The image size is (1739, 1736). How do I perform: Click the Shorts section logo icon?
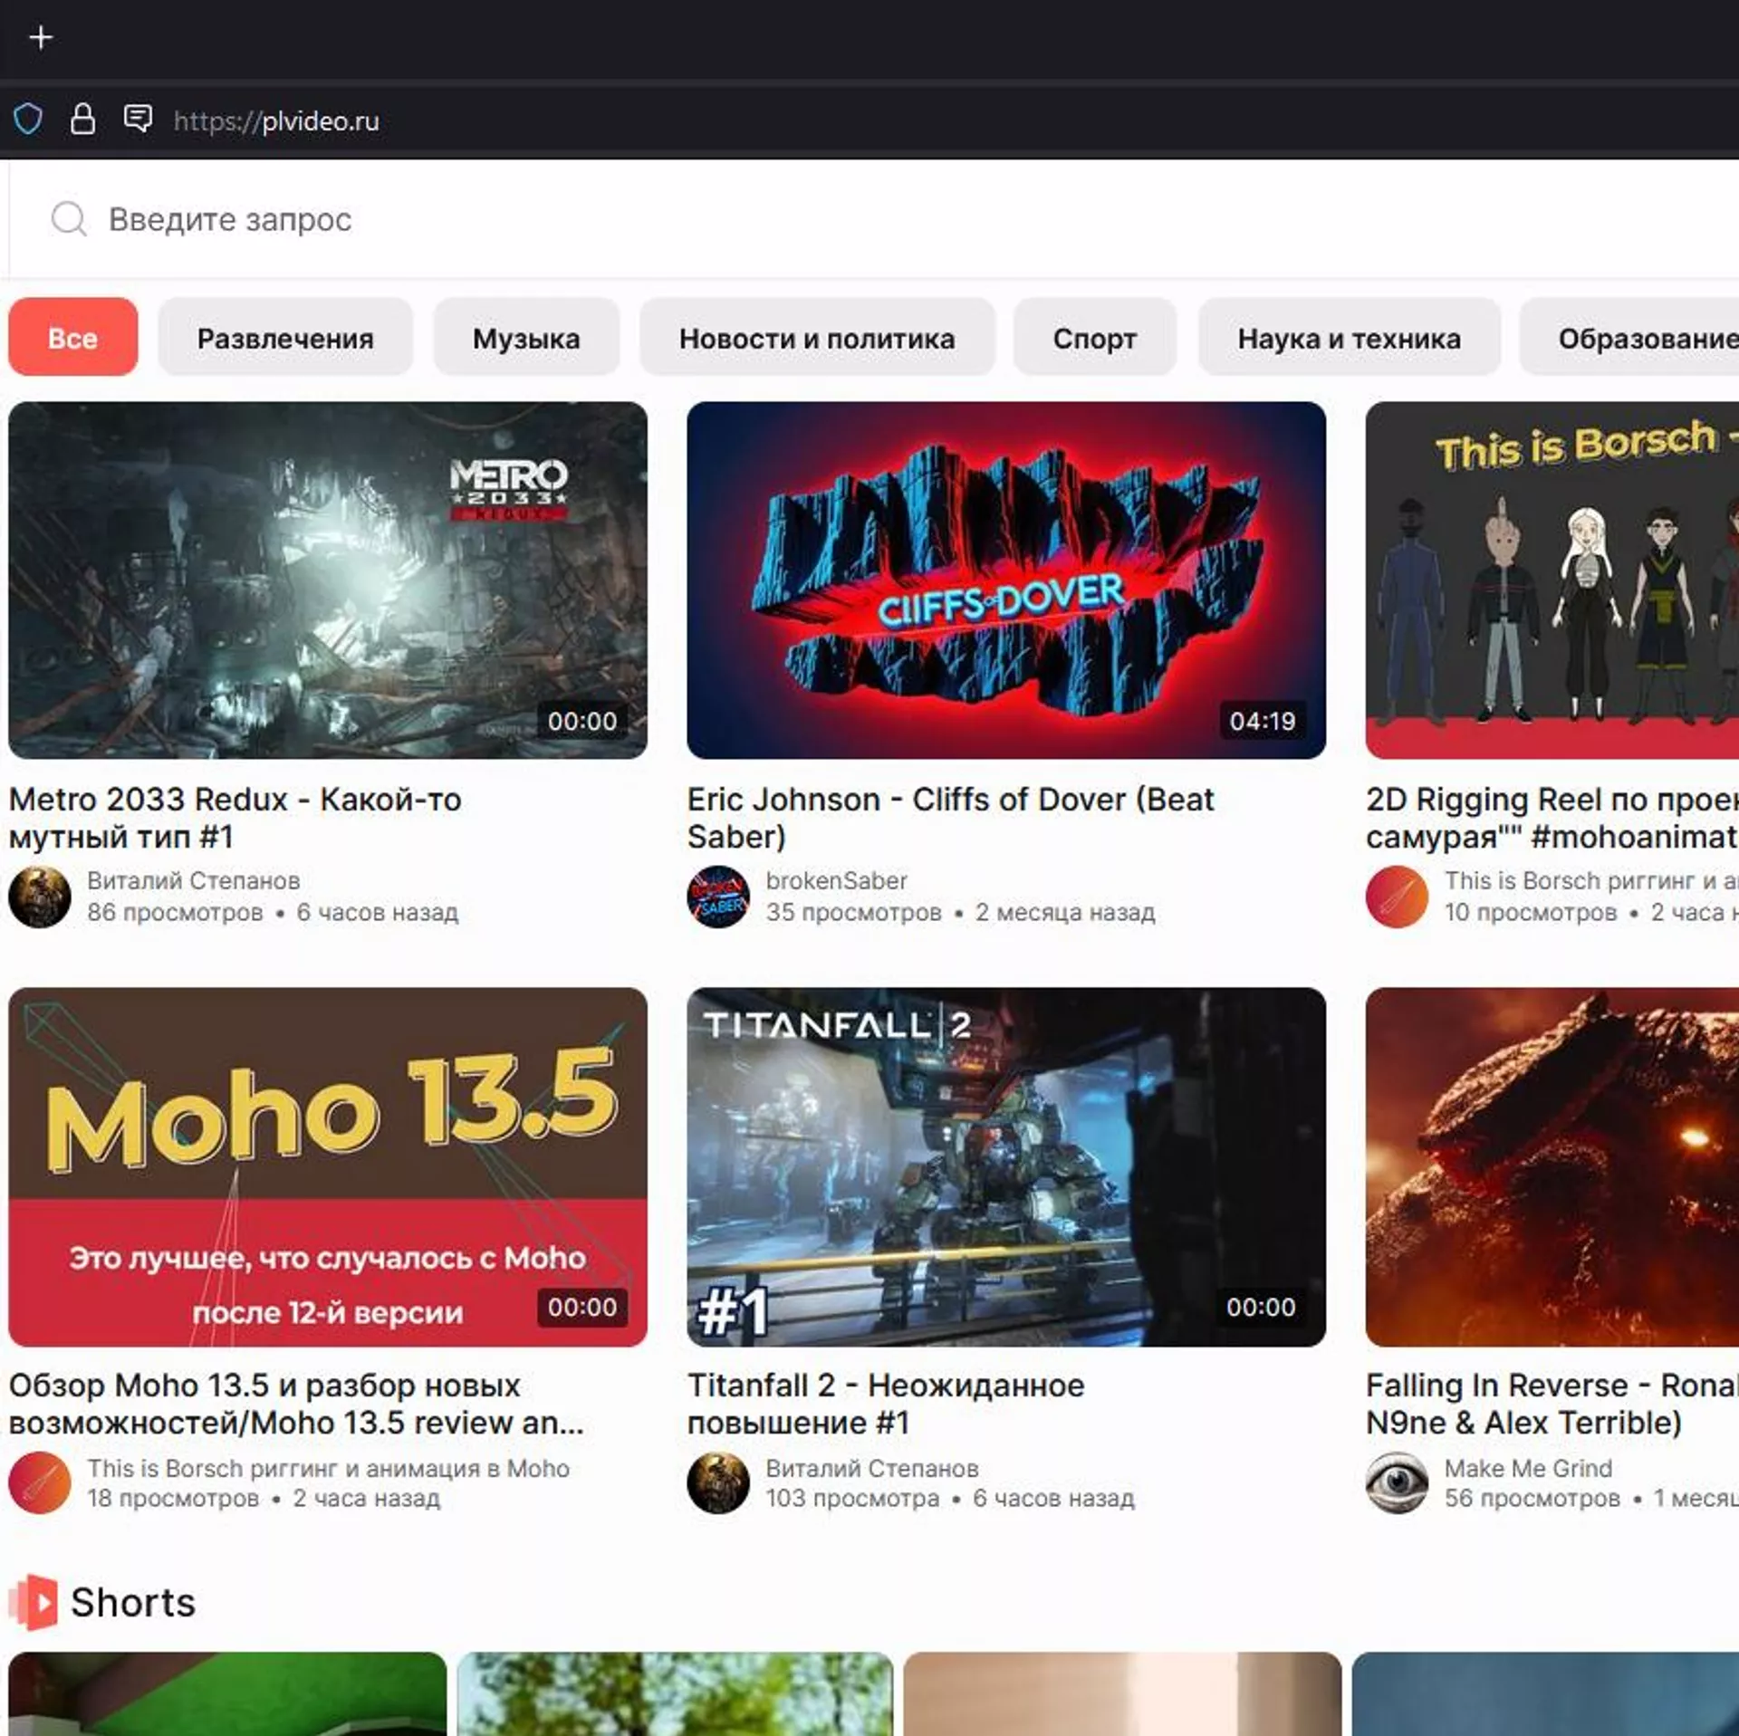coord(34,1601)
